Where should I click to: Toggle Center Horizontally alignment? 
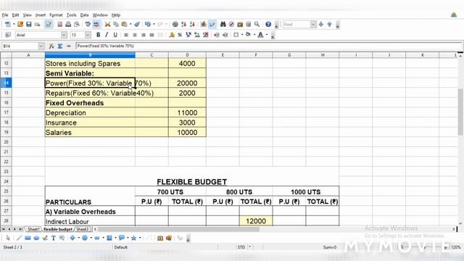click(x=135, y=35)
